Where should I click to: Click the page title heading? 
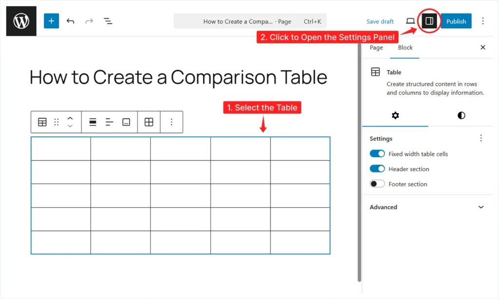click(x=178, y=77)
